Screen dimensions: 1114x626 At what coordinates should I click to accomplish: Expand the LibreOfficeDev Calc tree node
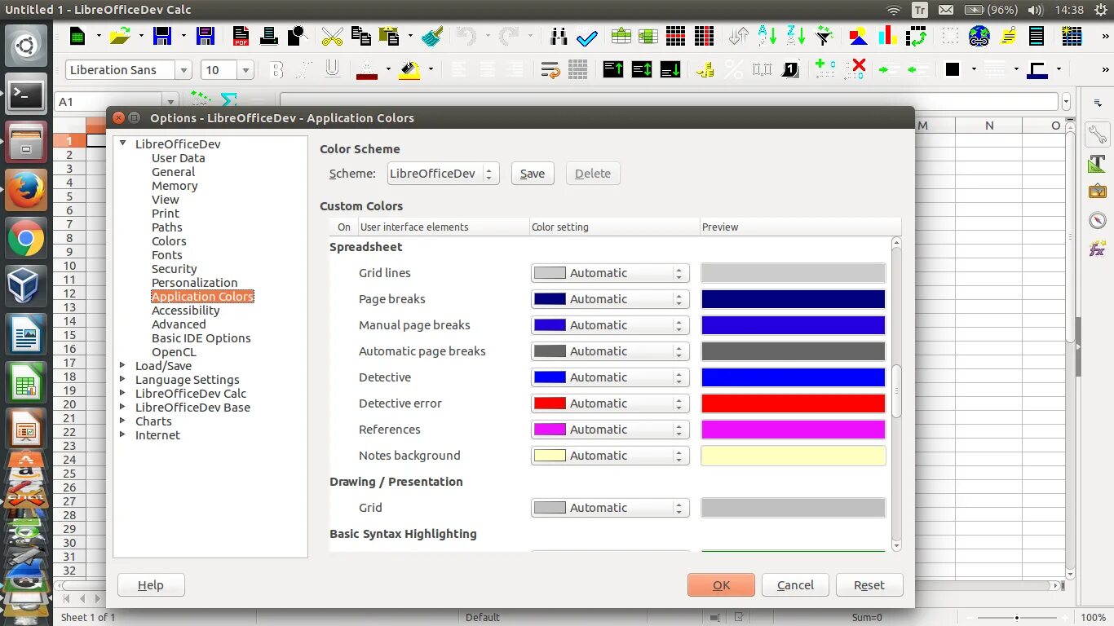[123, 394]
